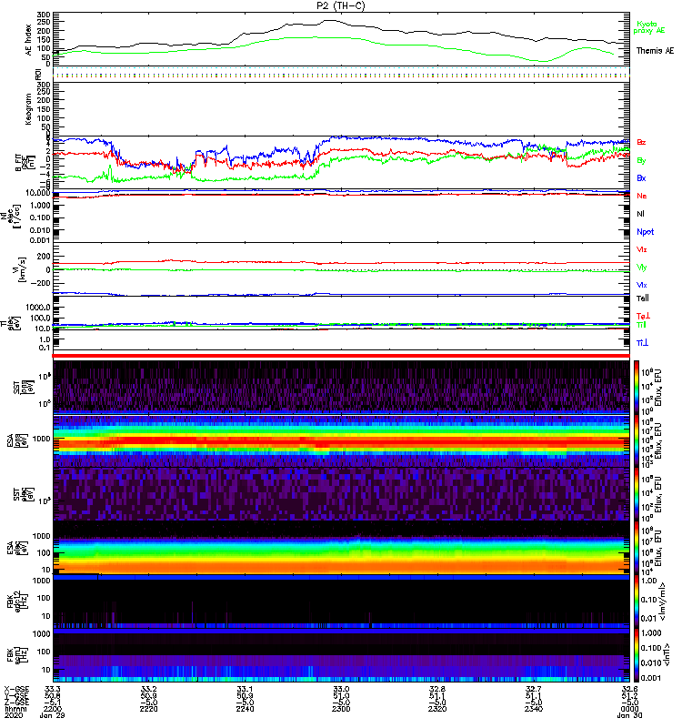Click the Jan 30 date label
This screenshot has height=728, width=682.
[629, 715]
